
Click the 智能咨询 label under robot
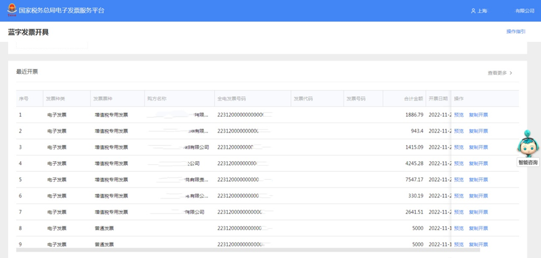[x=527, y=162]
